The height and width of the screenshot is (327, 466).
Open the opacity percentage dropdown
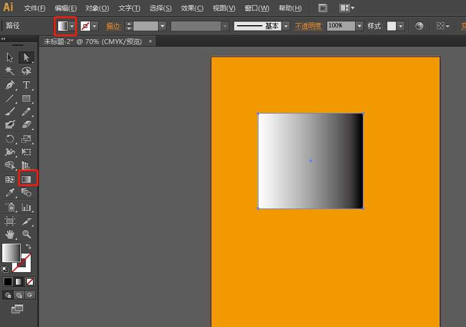[x=360, y=26]
